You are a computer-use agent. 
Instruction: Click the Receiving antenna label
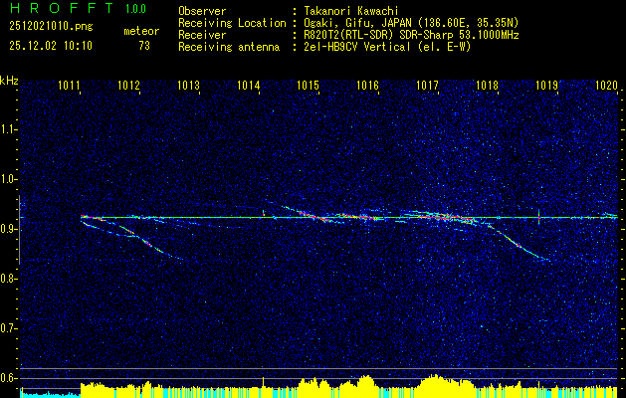point(229,47)
